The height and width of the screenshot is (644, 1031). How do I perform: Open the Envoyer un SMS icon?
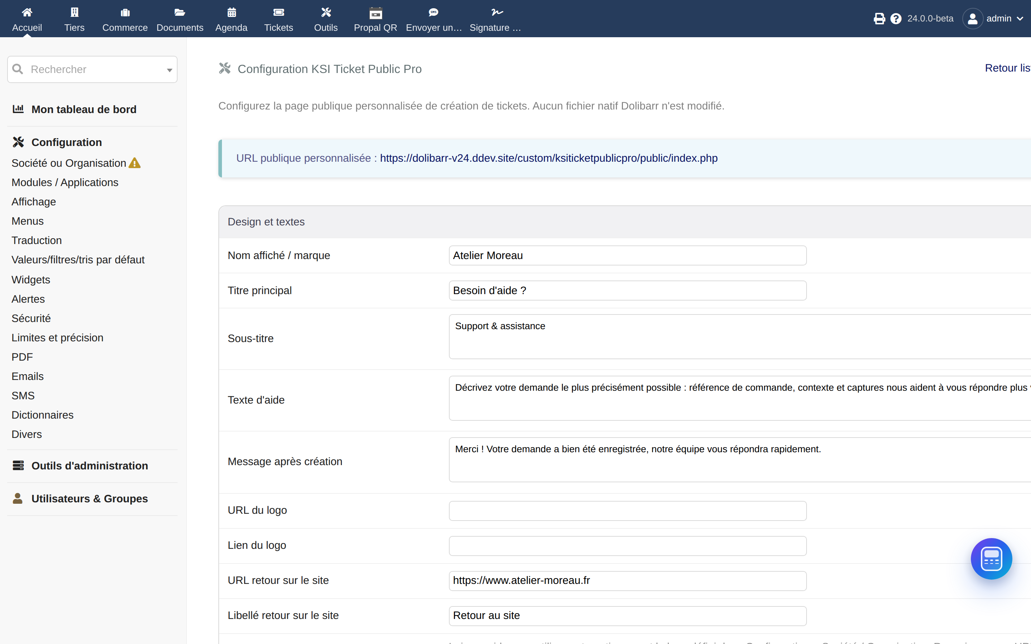(x=433, y=13)
